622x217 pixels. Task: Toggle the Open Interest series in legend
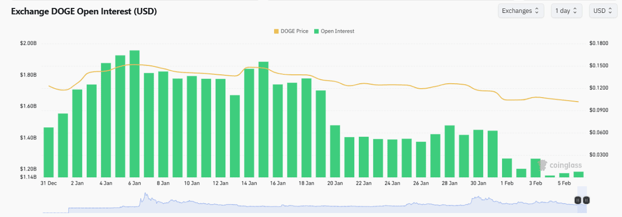coord(337,31)
